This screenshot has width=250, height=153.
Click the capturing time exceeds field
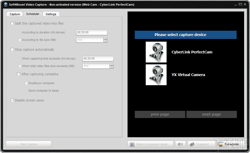coord(98,58)
